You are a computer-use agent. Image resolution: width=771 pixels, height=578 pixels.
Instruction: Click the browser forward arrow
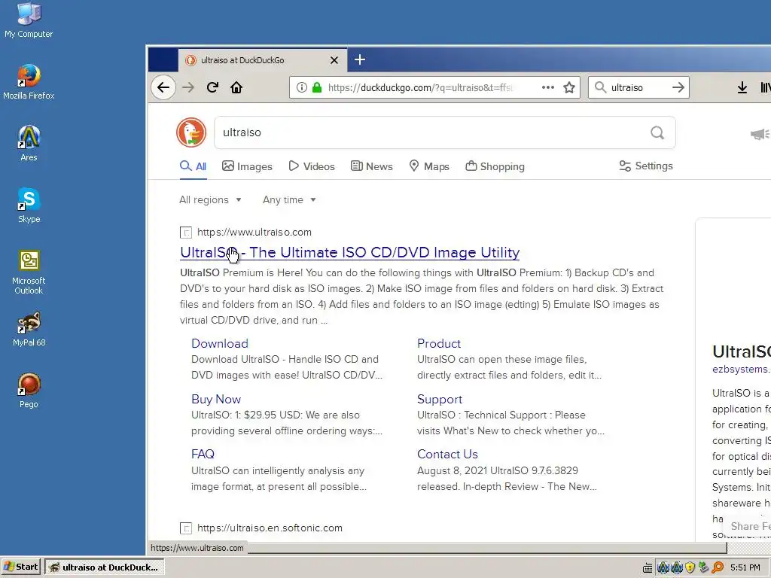click(188, 87)
